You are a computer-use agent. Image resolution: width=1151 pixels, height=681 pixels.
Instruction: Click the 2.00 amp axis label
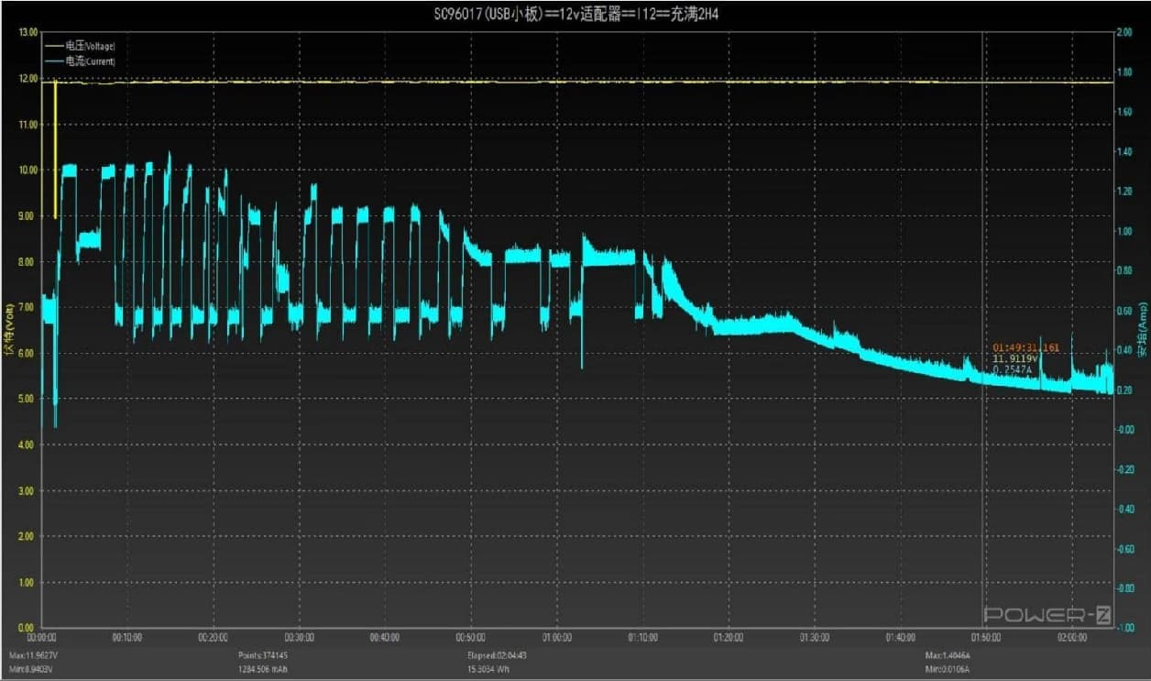click(1124, 32)
